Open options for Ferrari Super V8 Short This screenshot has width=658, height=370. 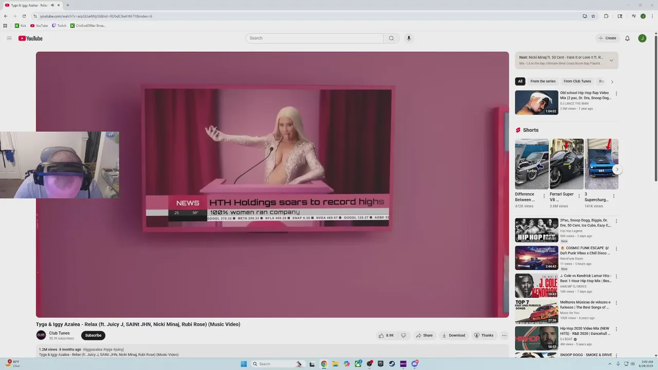point(579,196)
